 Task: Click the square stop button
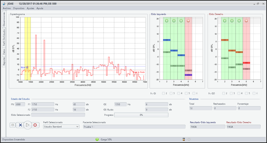coord(12,125)
